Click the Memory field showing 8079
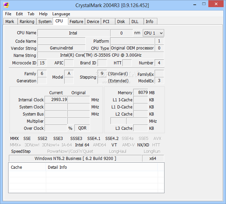 [141, 92]
